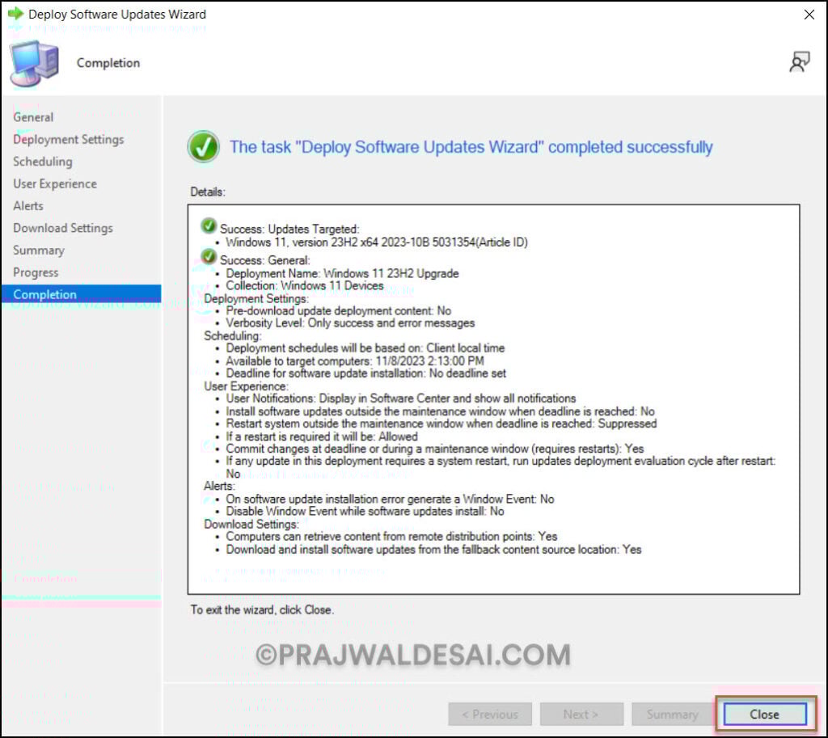Click Computers can retrieve content line
Screen dimensions: 828x738
tap(392, 537)
